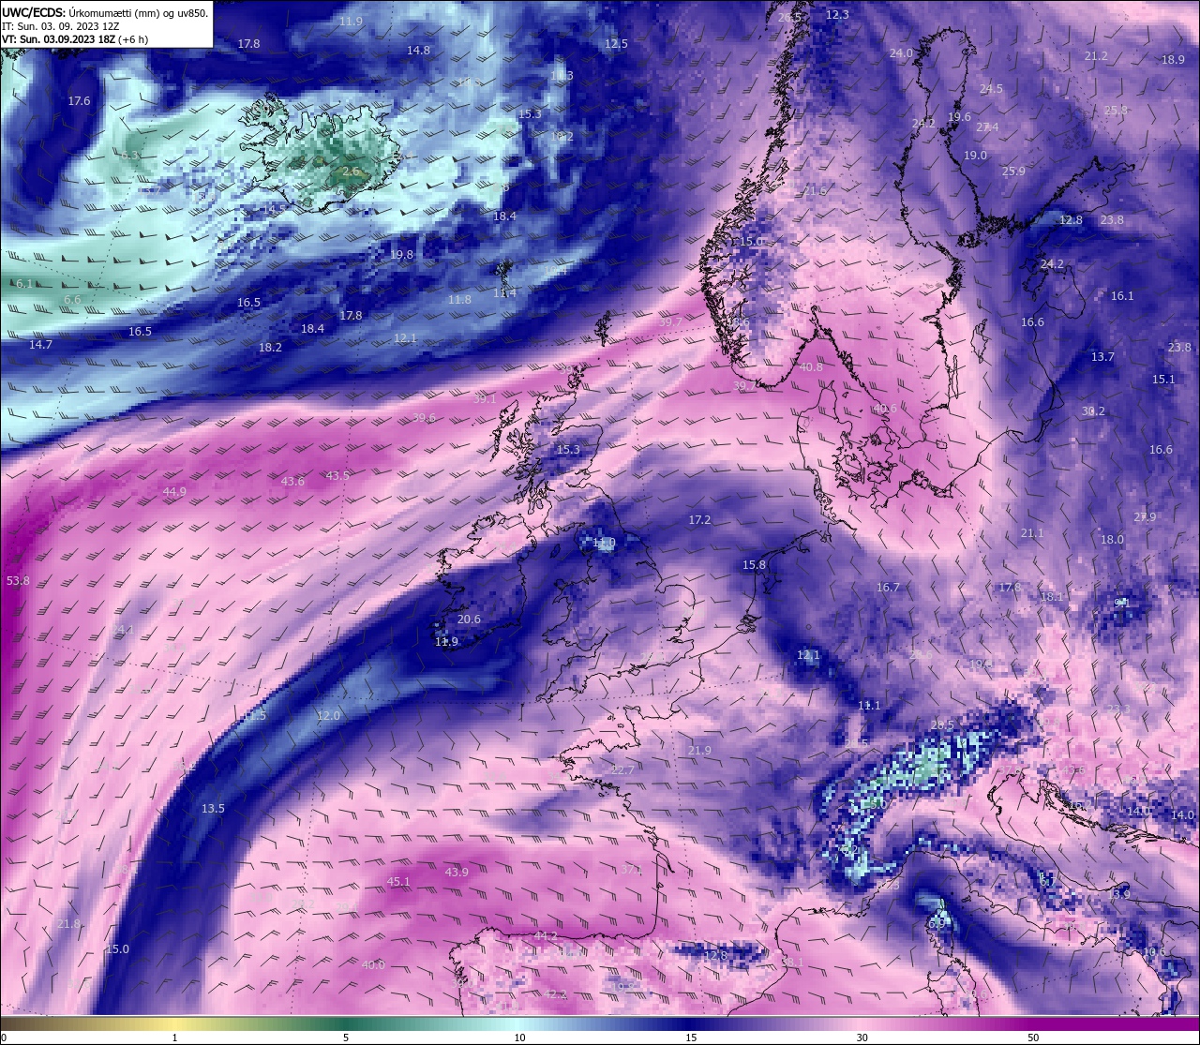The image size is (1200, 1045).
Task: Click the color scale tick labeled 1
Action: [174, 1038]
